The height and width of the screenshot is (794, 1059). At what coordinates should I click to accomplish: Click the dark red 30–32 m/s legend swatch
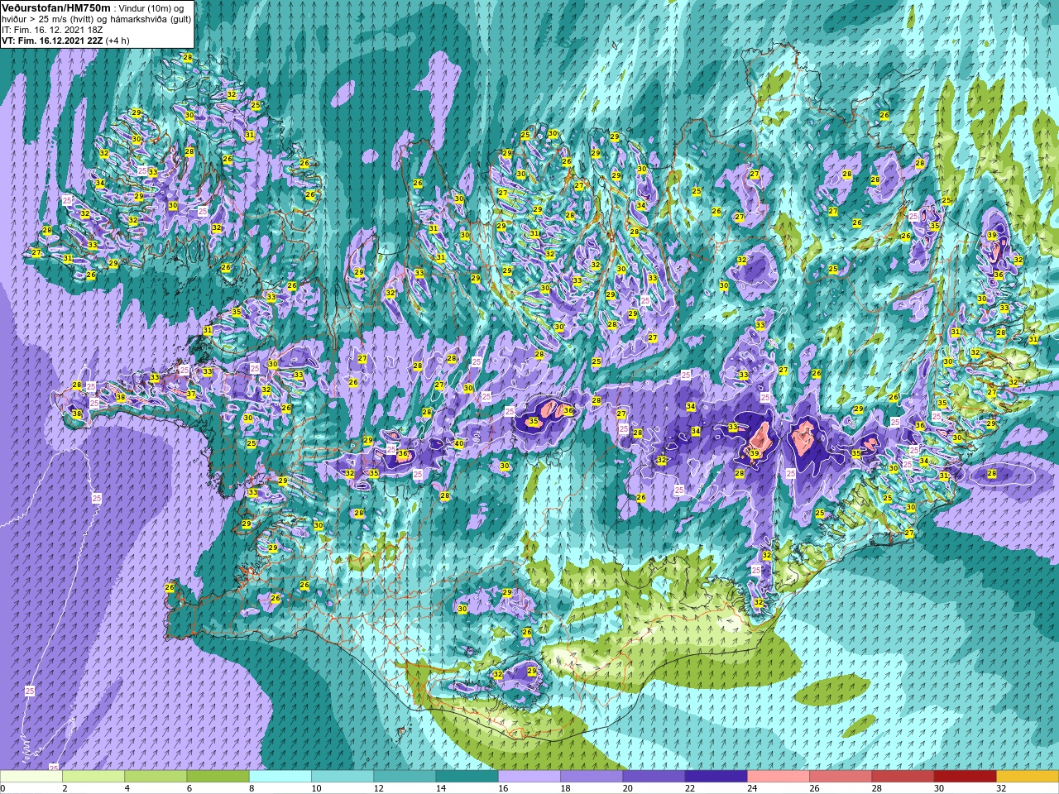click(966, 777)
